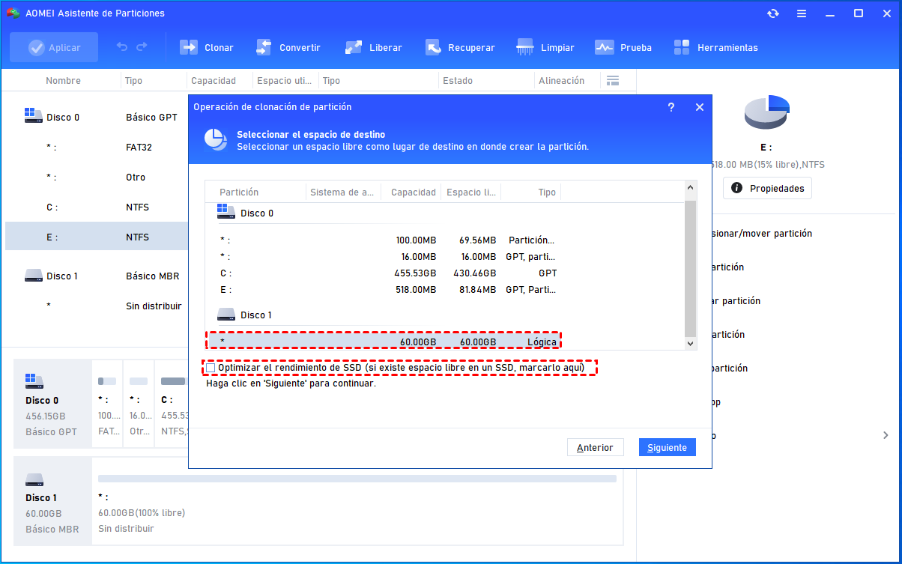Open the Prueba tool
This screenshot has height=564, width=902.
click(x=623, y=47)
